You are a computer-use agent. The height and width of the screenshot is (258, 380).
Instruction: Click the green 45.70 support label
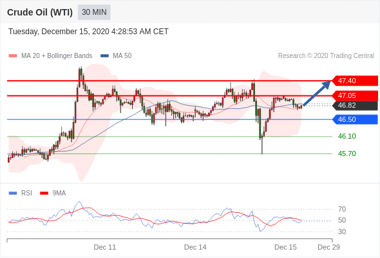pyautogui.click(x=347, y=154)
